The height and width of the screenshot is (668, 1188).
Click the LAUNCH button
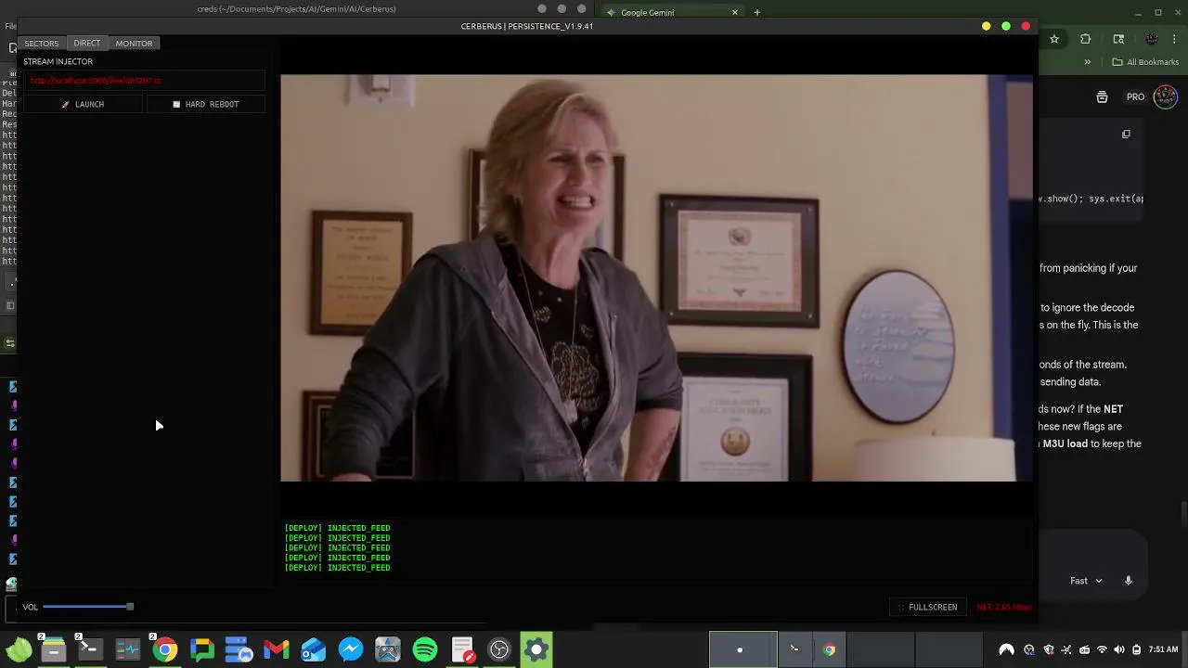click(x=84, y=104)
